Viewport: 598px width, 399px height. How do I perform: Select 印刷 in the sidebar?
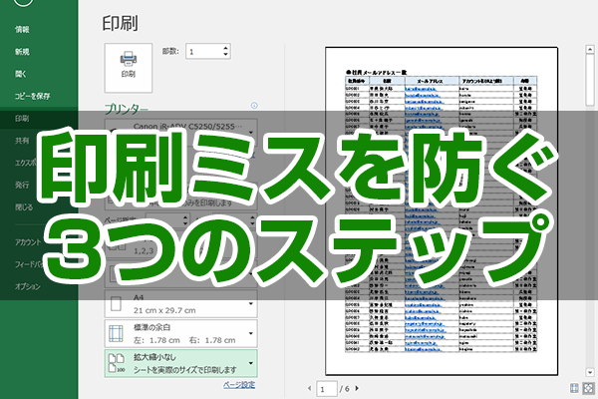[22, 119]
